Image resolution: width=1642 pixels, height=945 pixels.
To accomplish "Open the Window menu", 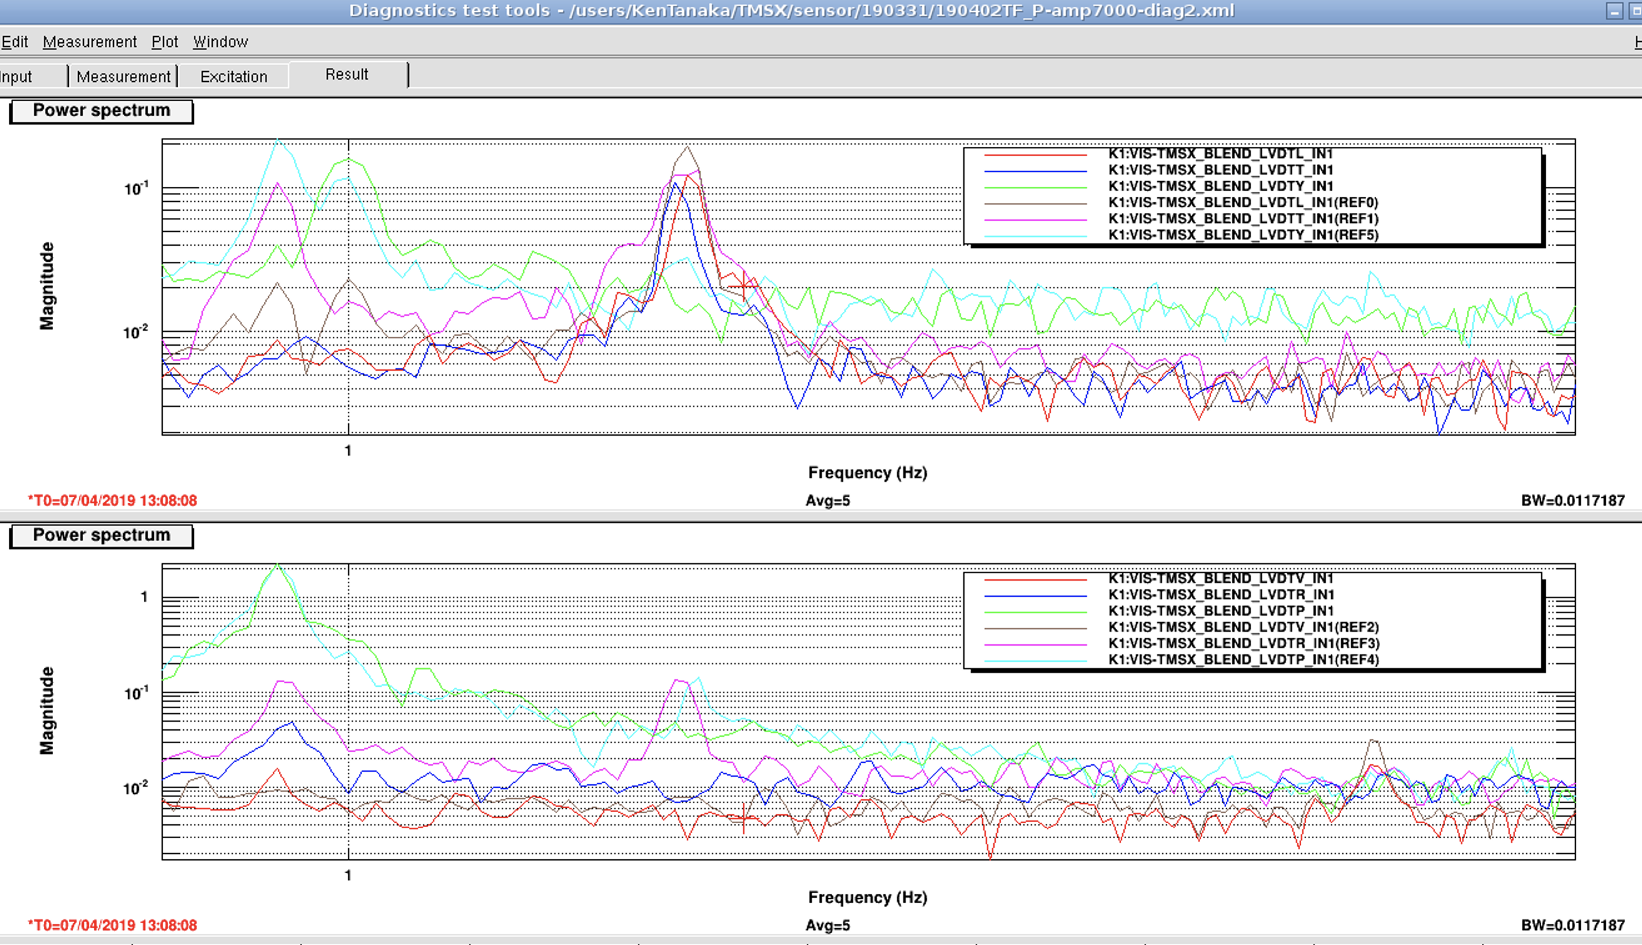I will pyautogui.click(x=220, y=42).
